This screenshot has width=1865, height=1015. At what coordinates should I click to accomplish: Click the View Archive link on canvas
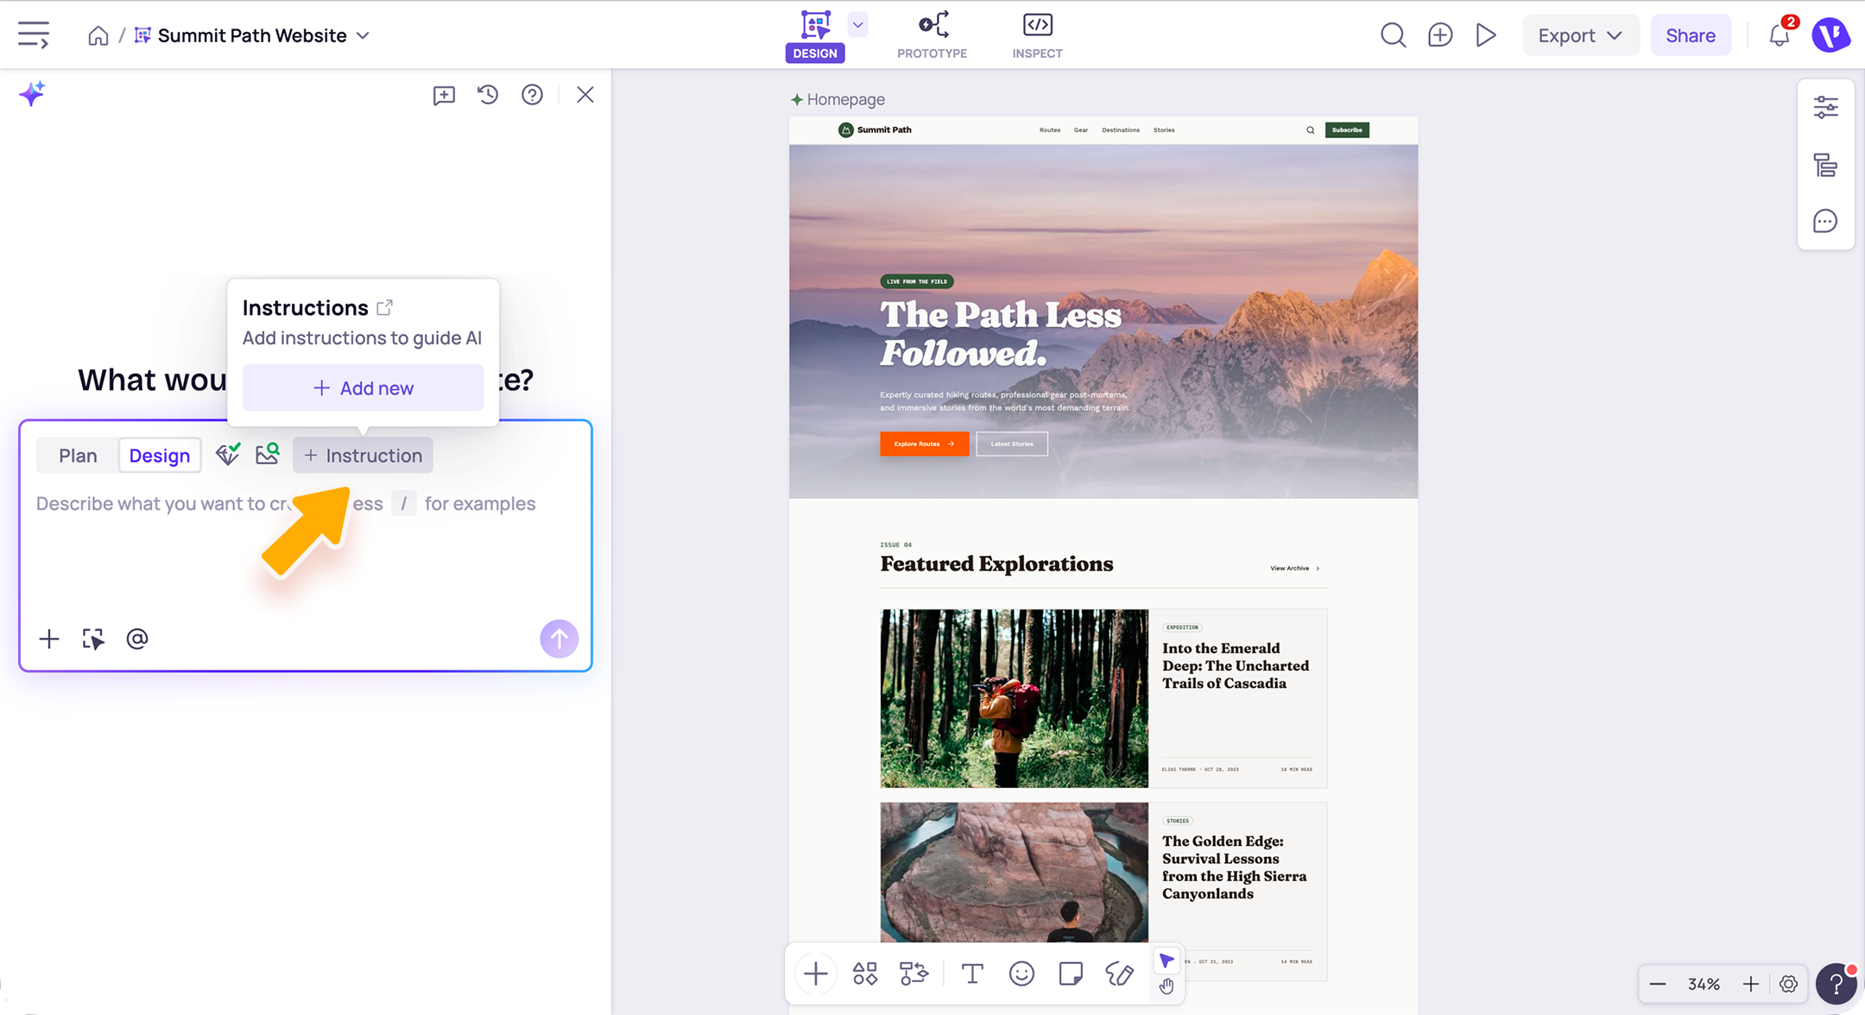(x=1295, y=568)
